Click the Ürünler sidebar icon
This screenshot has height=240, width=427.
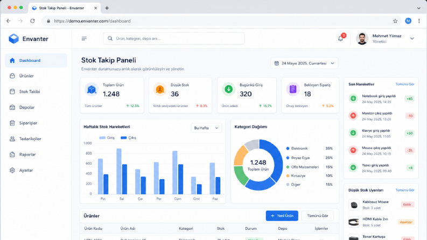pos(12,76)
